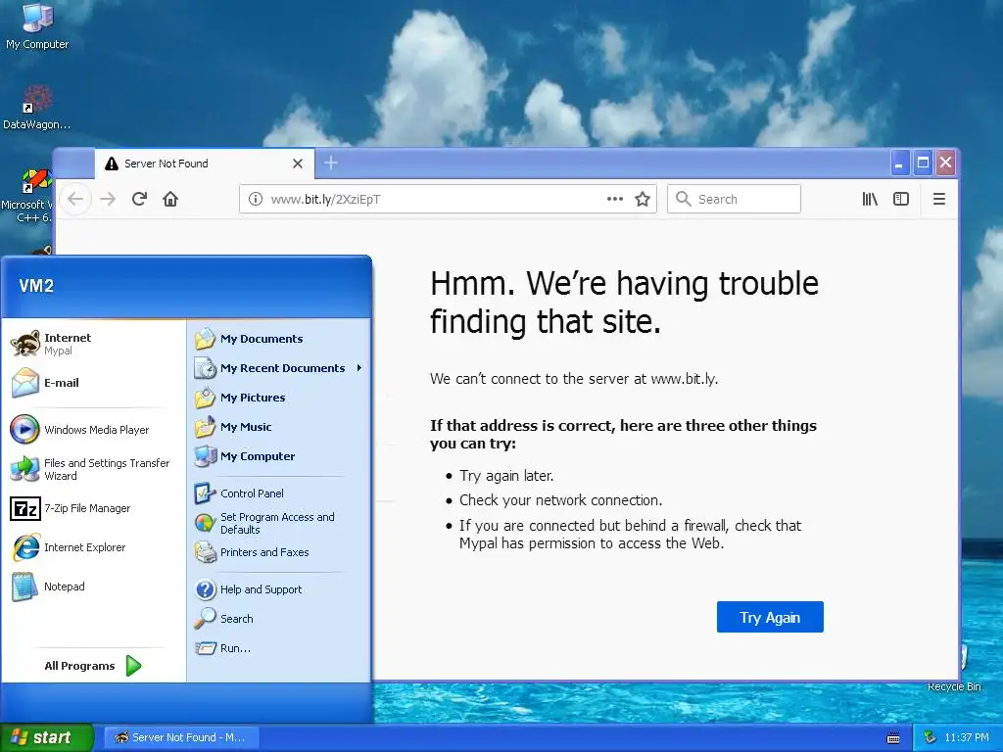
Task: Focus the browser Search box
Action: pyautogui.click(x=734, y=199)
